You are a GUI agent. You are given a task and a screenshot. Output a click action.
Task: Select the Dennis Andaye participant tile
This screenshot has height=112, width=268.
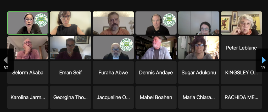click(156, 73)
